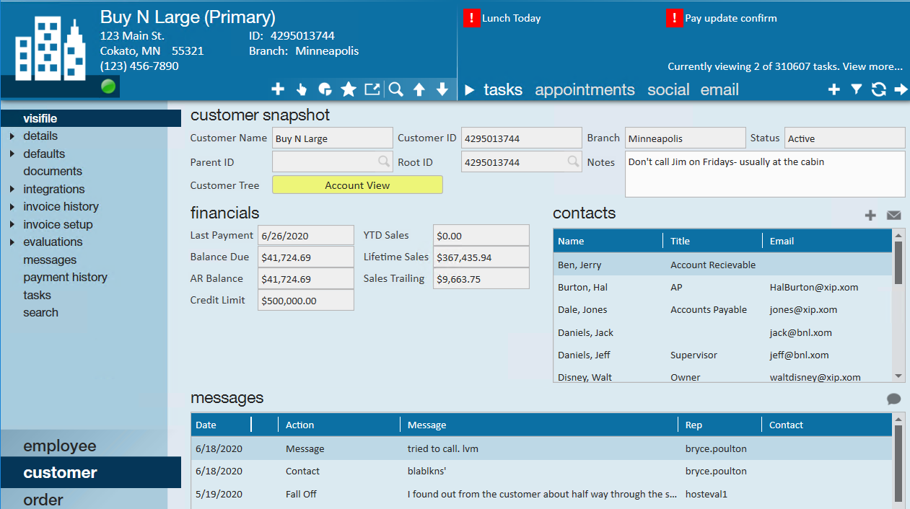Click the green status indicator dot
Viewport: 910px width, 509px height.
coord(108,87)
